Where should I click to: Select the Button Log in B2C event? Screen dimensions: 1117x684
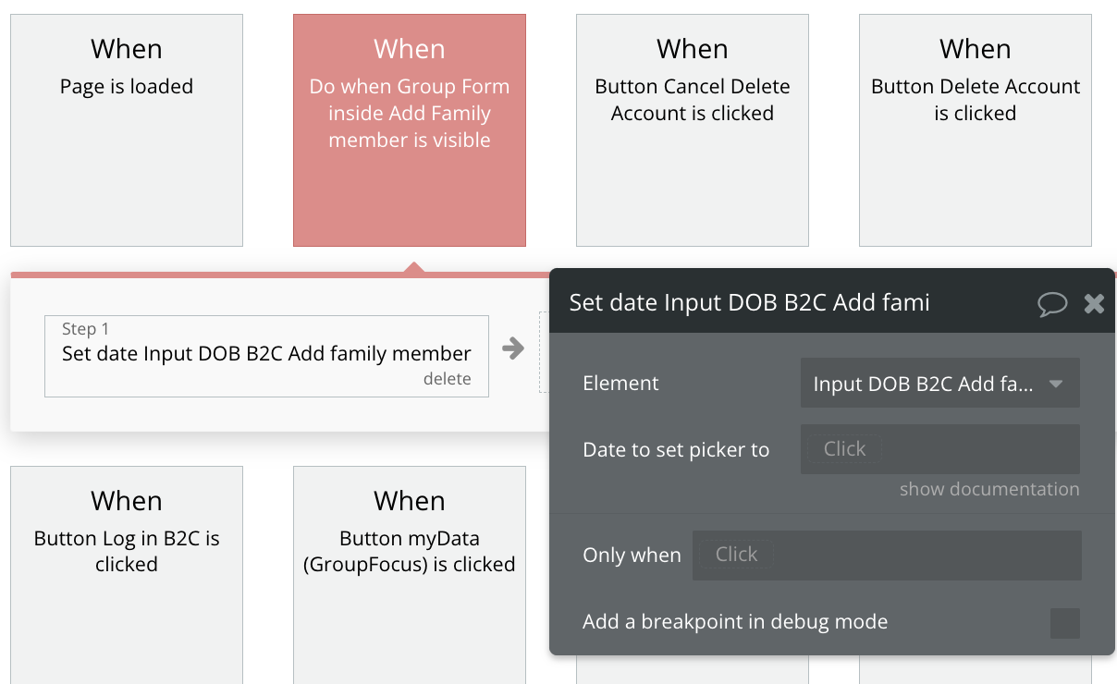[x=127, y=575]
